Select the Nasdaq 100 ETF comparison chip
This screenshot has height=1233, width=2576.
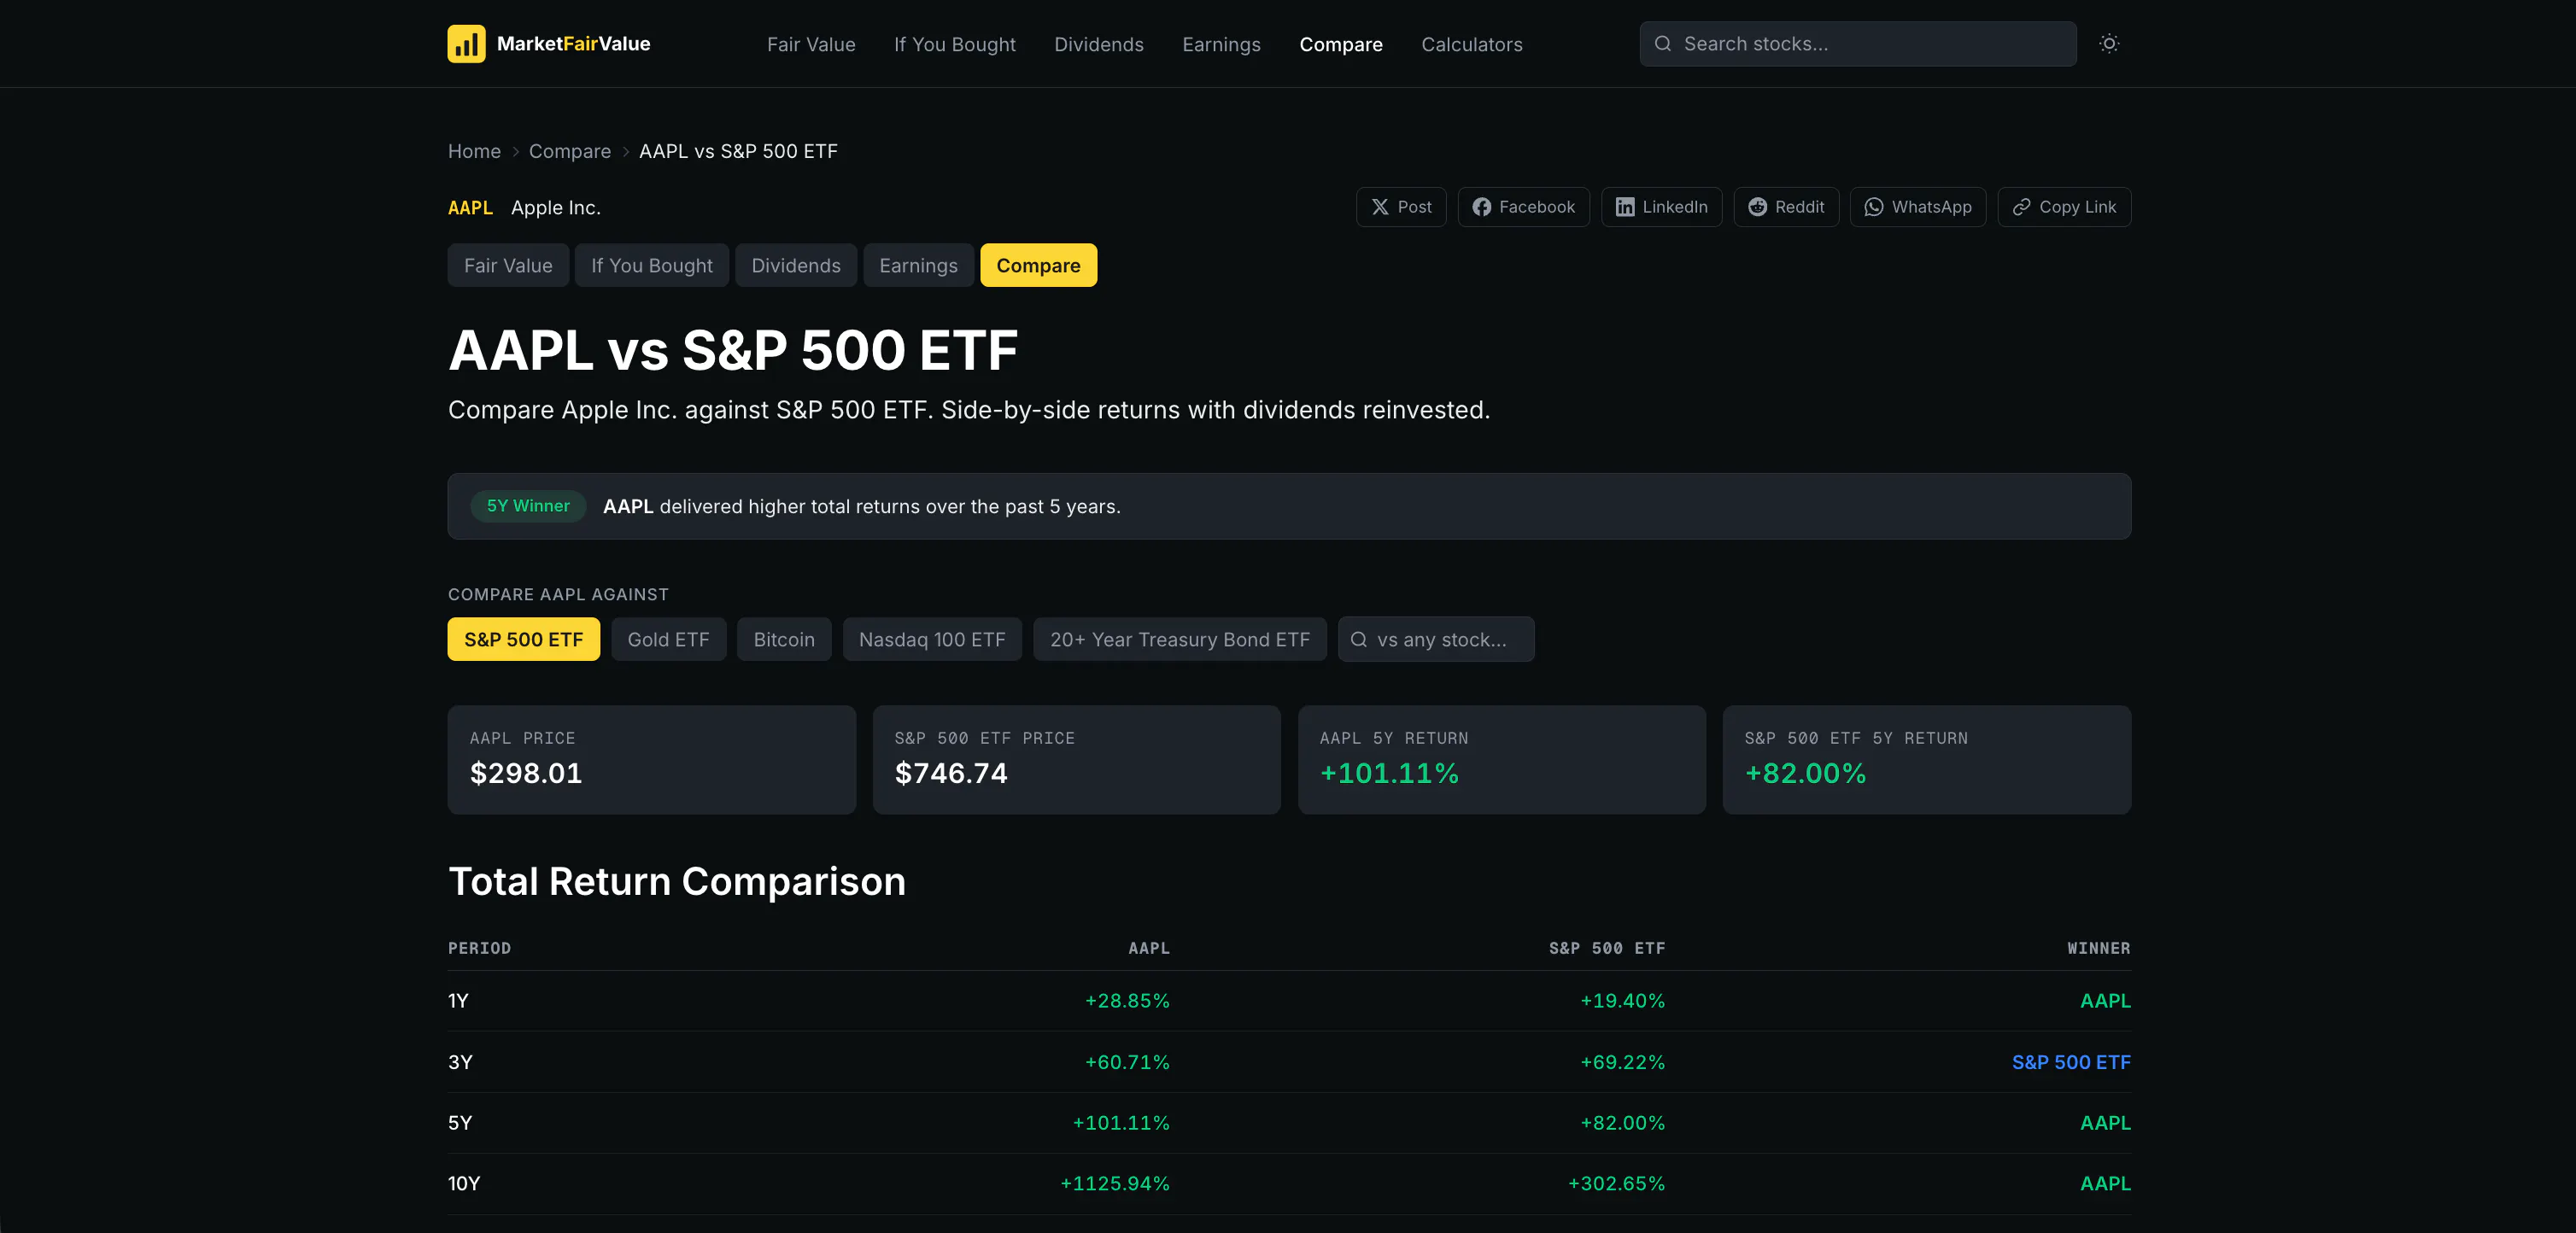pos(932,640)
